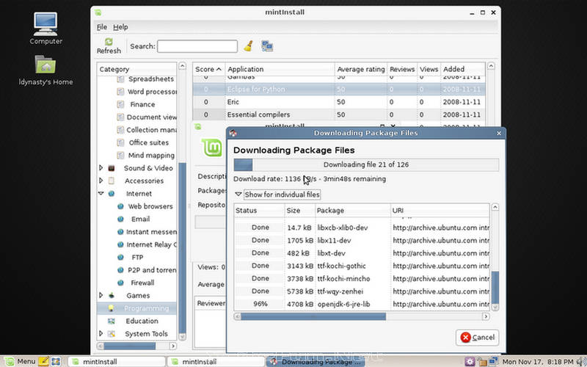
Task: Sort by the Added column header
Action: pos(463,69)
